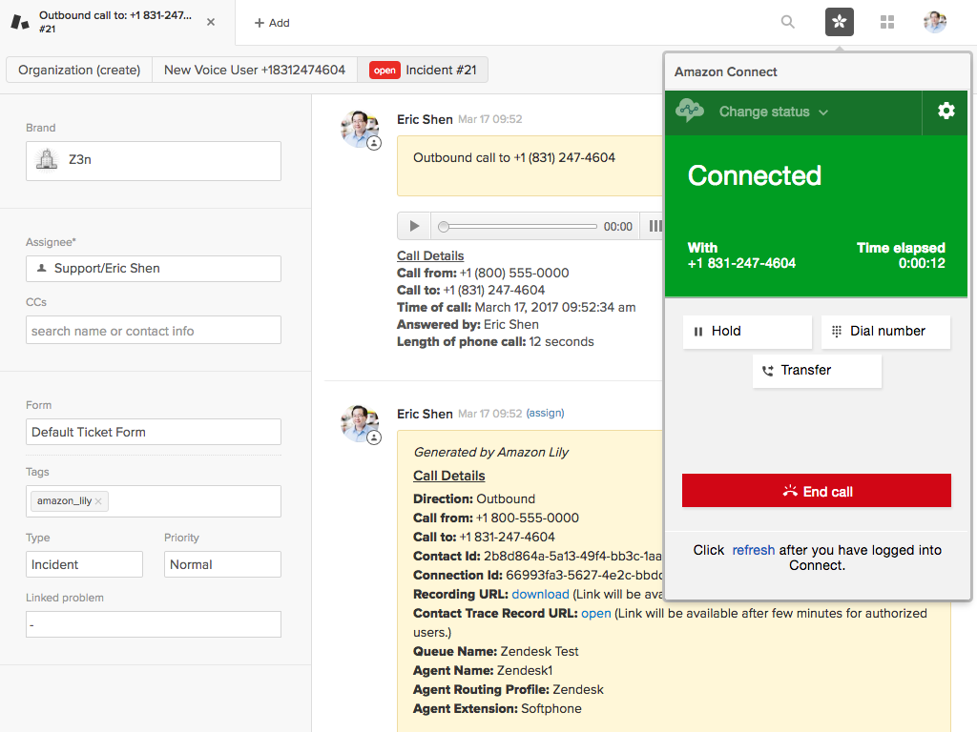Put the call on Hold
Viewport: 977px width, 732px height.
pyautogui.click(x=747, y=332)
